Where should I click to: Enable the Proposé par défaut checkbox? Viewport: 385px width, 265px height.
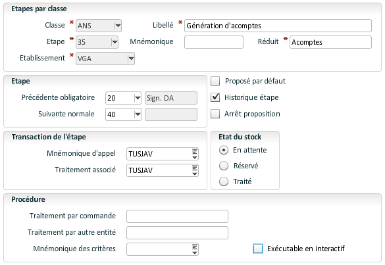(x=215, y=81)
